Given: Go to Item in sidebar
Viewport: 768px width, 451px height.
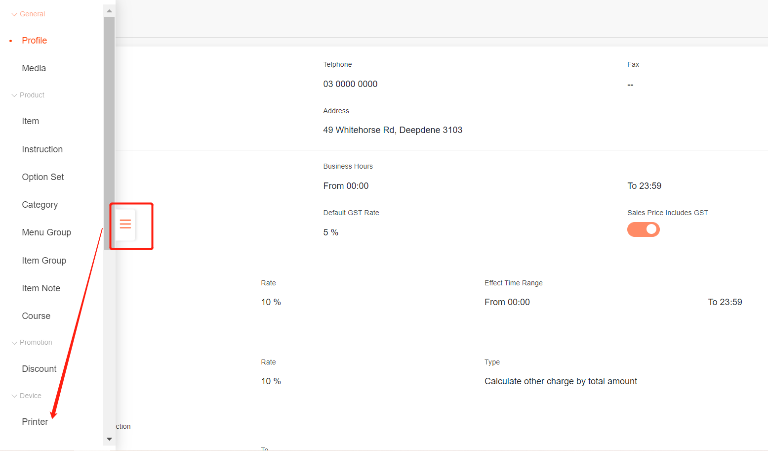Looking at the screenshot, I should 31,121.
